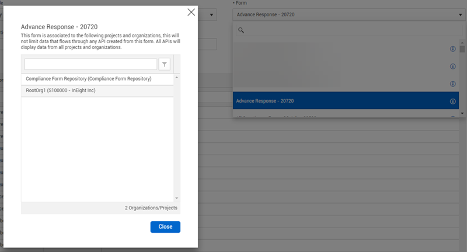Click info icon of second dropdown list item
The width and height of the screenshot is (467, 252).
453,66
